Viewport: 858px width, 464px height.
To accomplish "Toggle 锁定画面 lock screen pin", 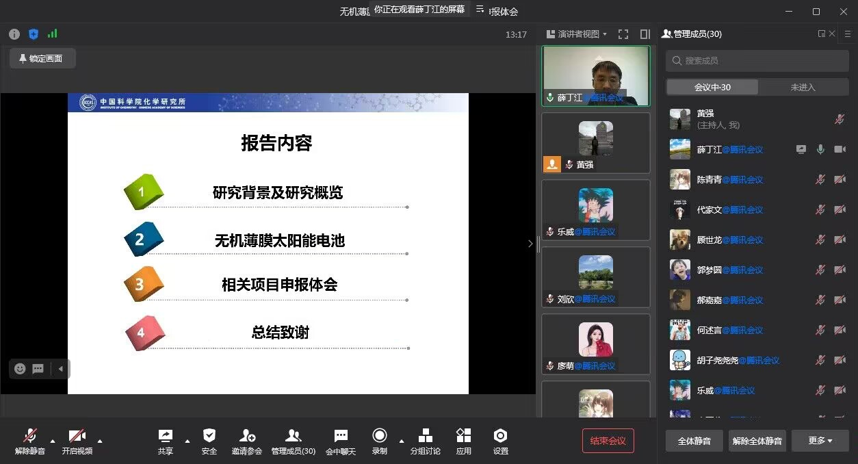I will click(42, 59).
